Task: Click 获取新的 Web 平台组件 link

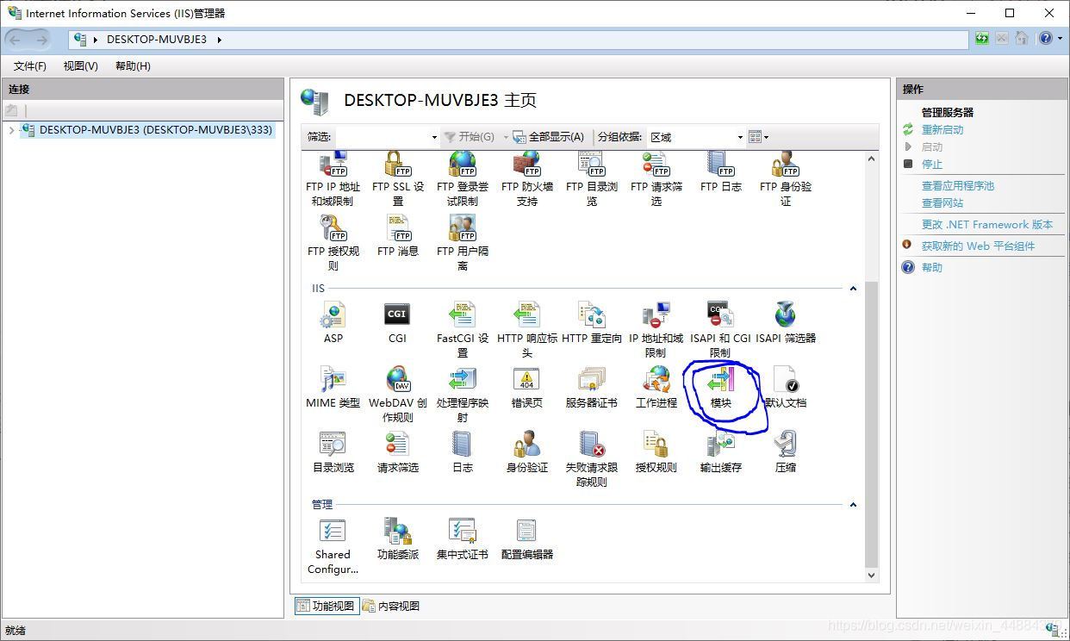Action: pyautogui.click(x=979, y=246)
